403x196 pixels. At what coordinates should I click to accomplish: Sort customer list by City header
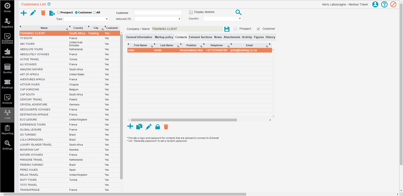[96, 28]
